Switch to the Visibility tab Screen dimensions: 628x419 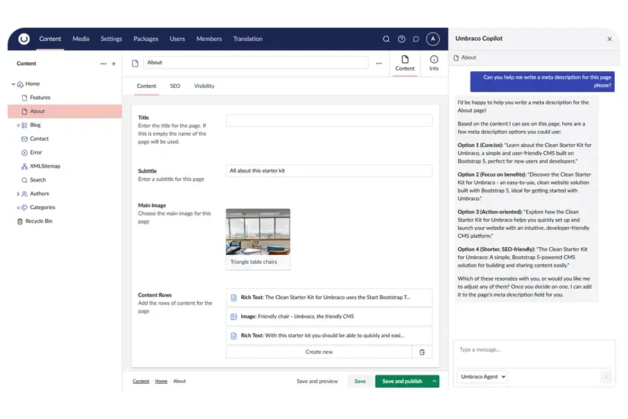click(x=204, y=86)
